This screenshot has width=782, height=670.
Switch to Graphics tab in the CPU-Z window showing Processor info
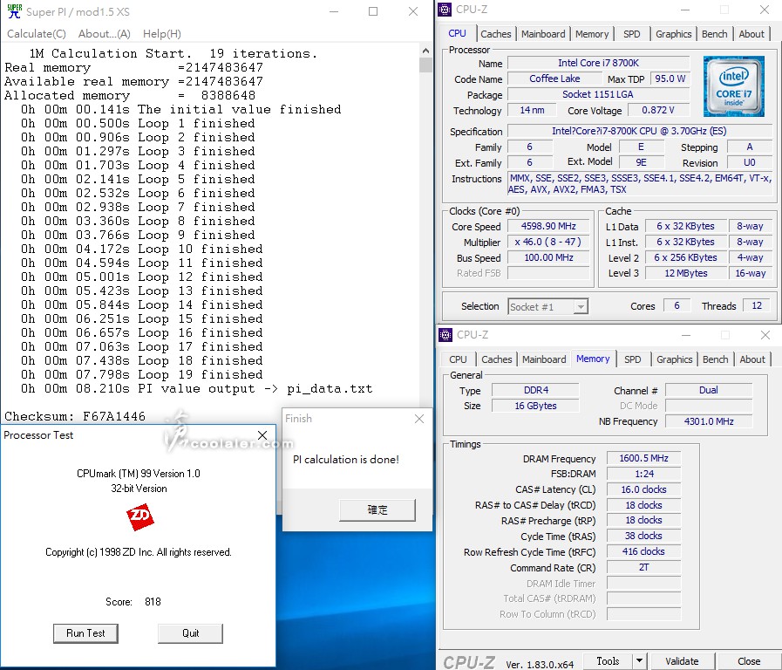(673, 34)
